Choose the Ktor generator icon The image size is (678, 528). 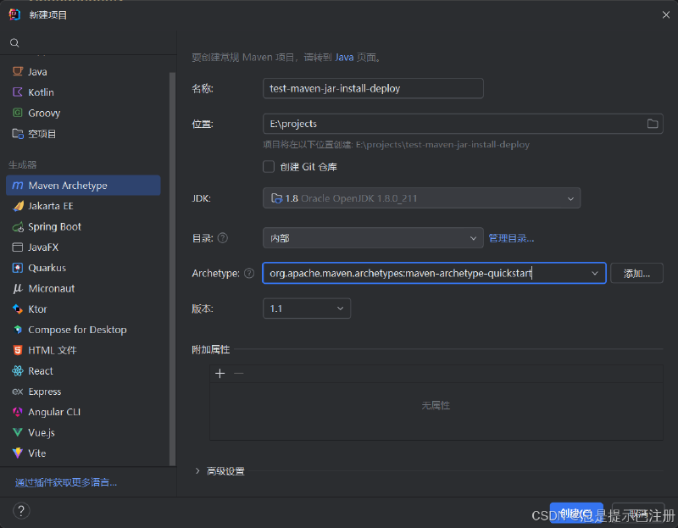click(x=17, y=308)
